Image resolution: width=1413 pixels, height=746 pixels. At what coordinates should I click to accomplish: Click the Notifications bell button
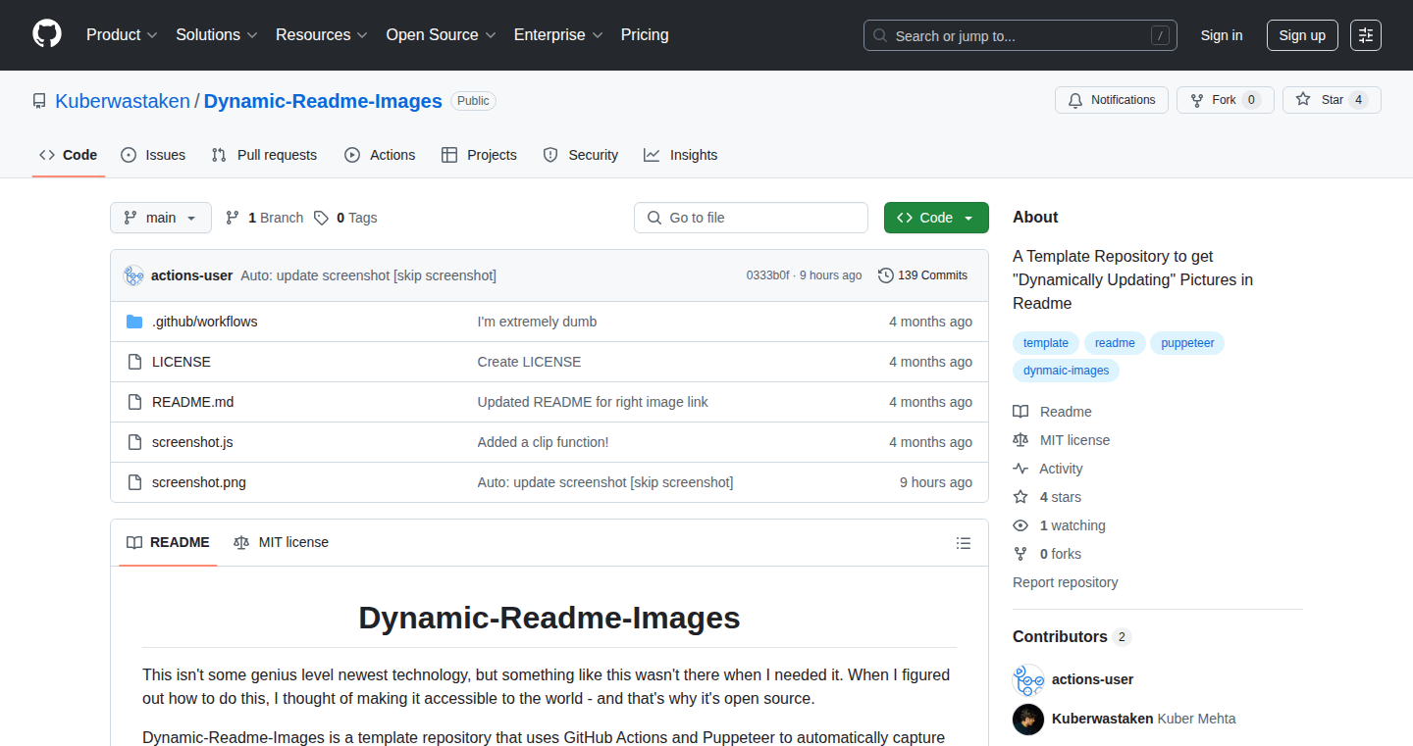pyautogui.click(x=1112, y=100)
